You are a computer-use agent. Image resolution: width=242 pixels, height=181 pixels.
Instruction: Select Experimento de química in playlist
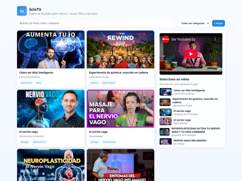tap(195, 101)
